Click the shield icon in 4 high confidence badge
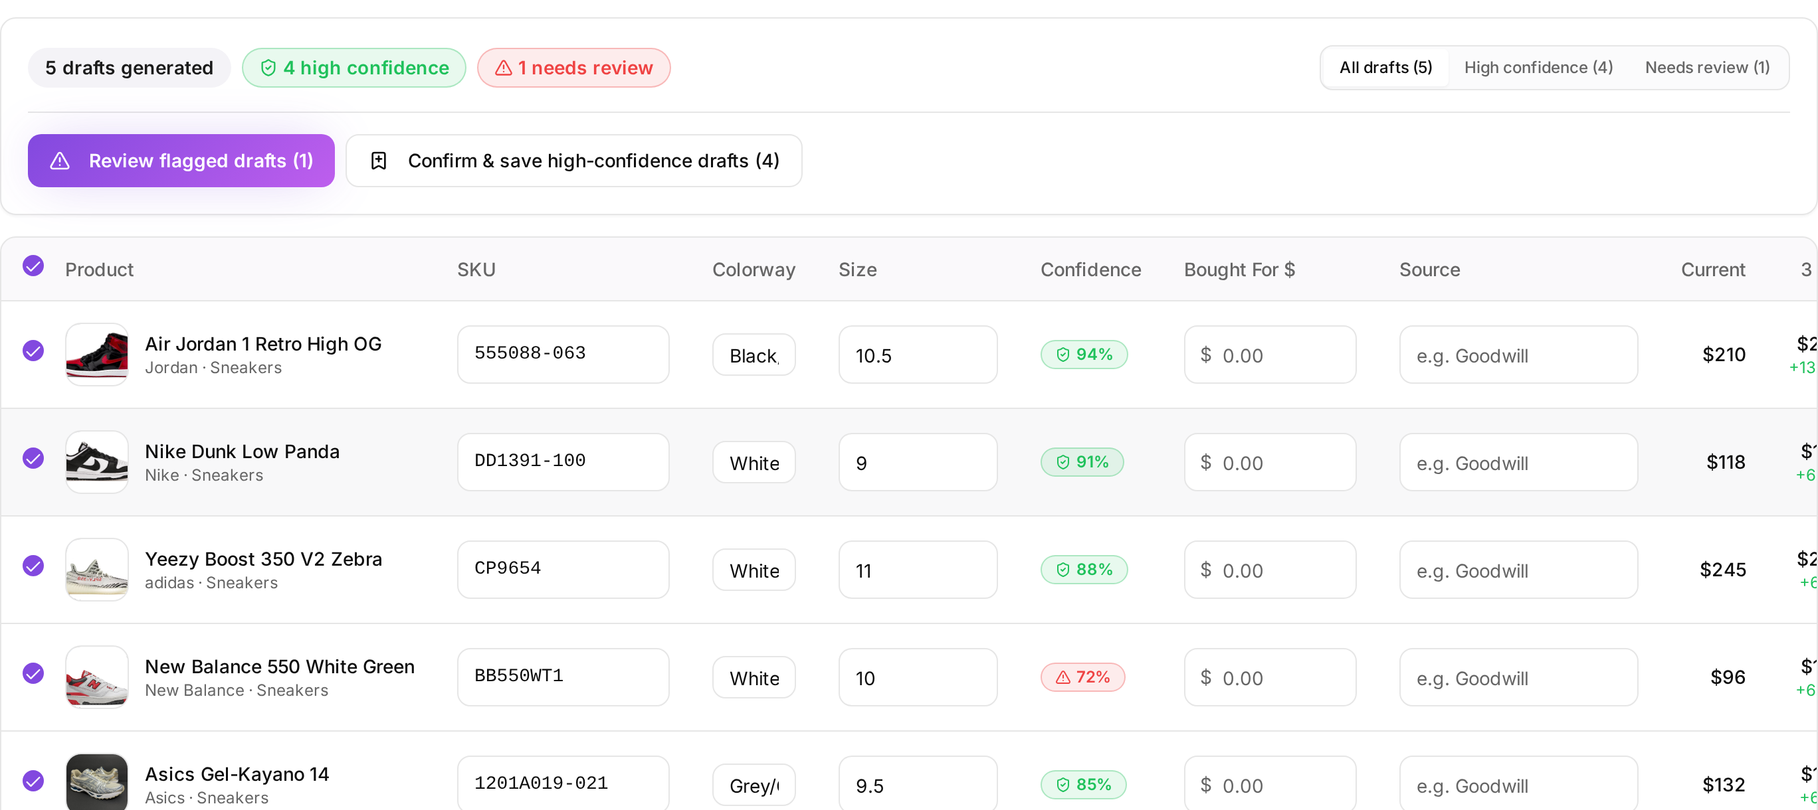The height and width of the screenshot is (810, 1818). [x=268, y=68]
